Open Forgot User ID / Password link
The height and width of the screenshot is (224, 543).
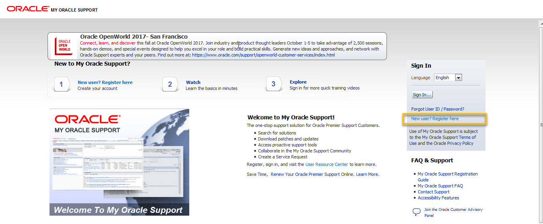click(x=438, y=109)
